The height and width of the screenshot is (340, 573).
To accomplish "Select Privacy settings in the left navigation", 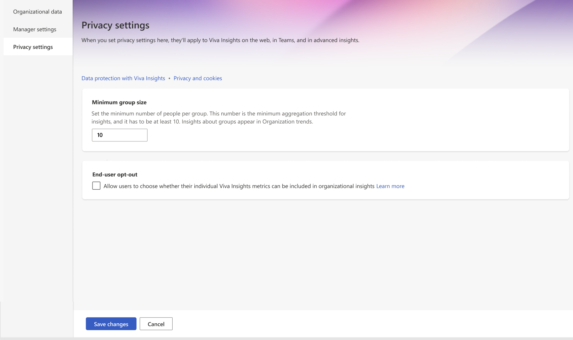I will 33,47.
